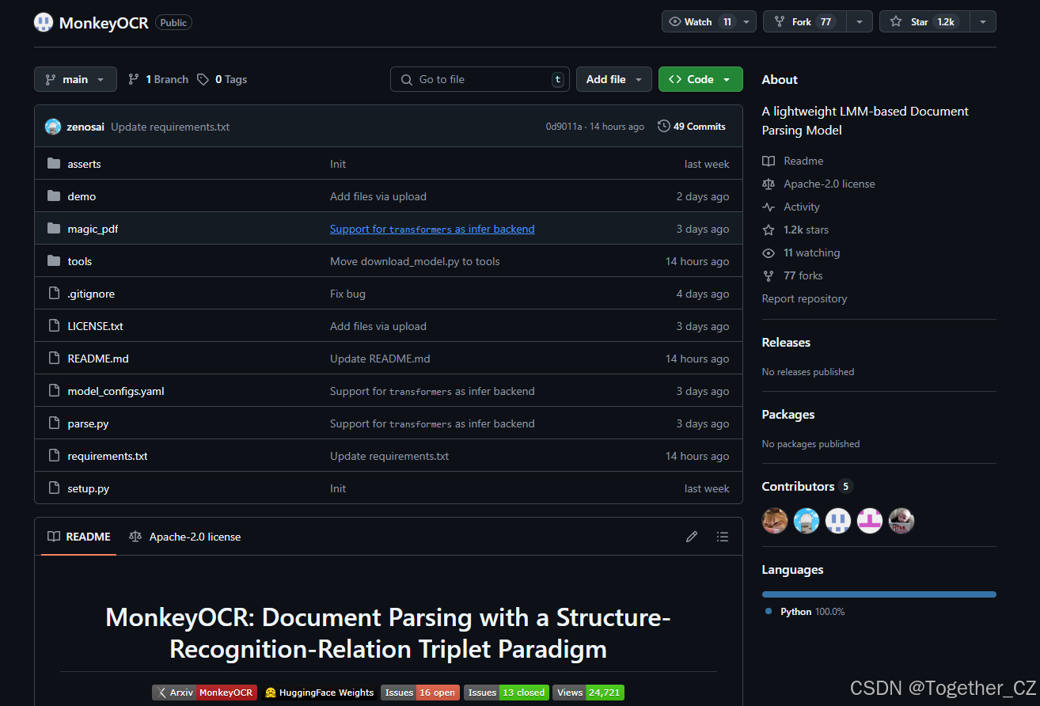
Task: Click the commit history clock icon
Action: 663,126
